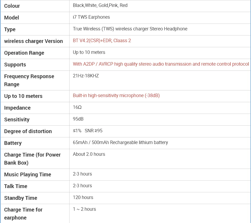Select the Black,White, Gold,Pink, Red value

coord(100,5)
